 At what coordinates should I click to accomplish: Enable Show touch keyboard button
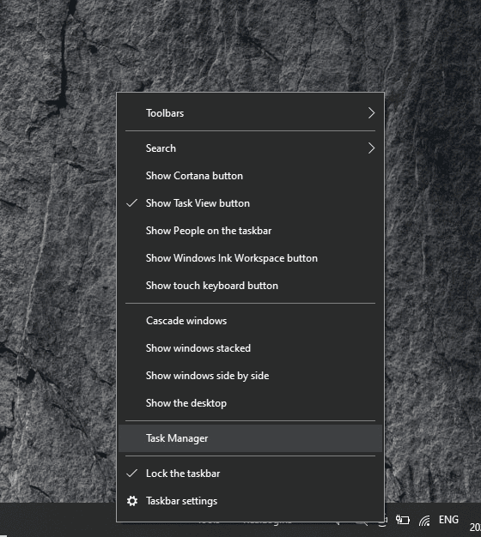click(250, 286)
